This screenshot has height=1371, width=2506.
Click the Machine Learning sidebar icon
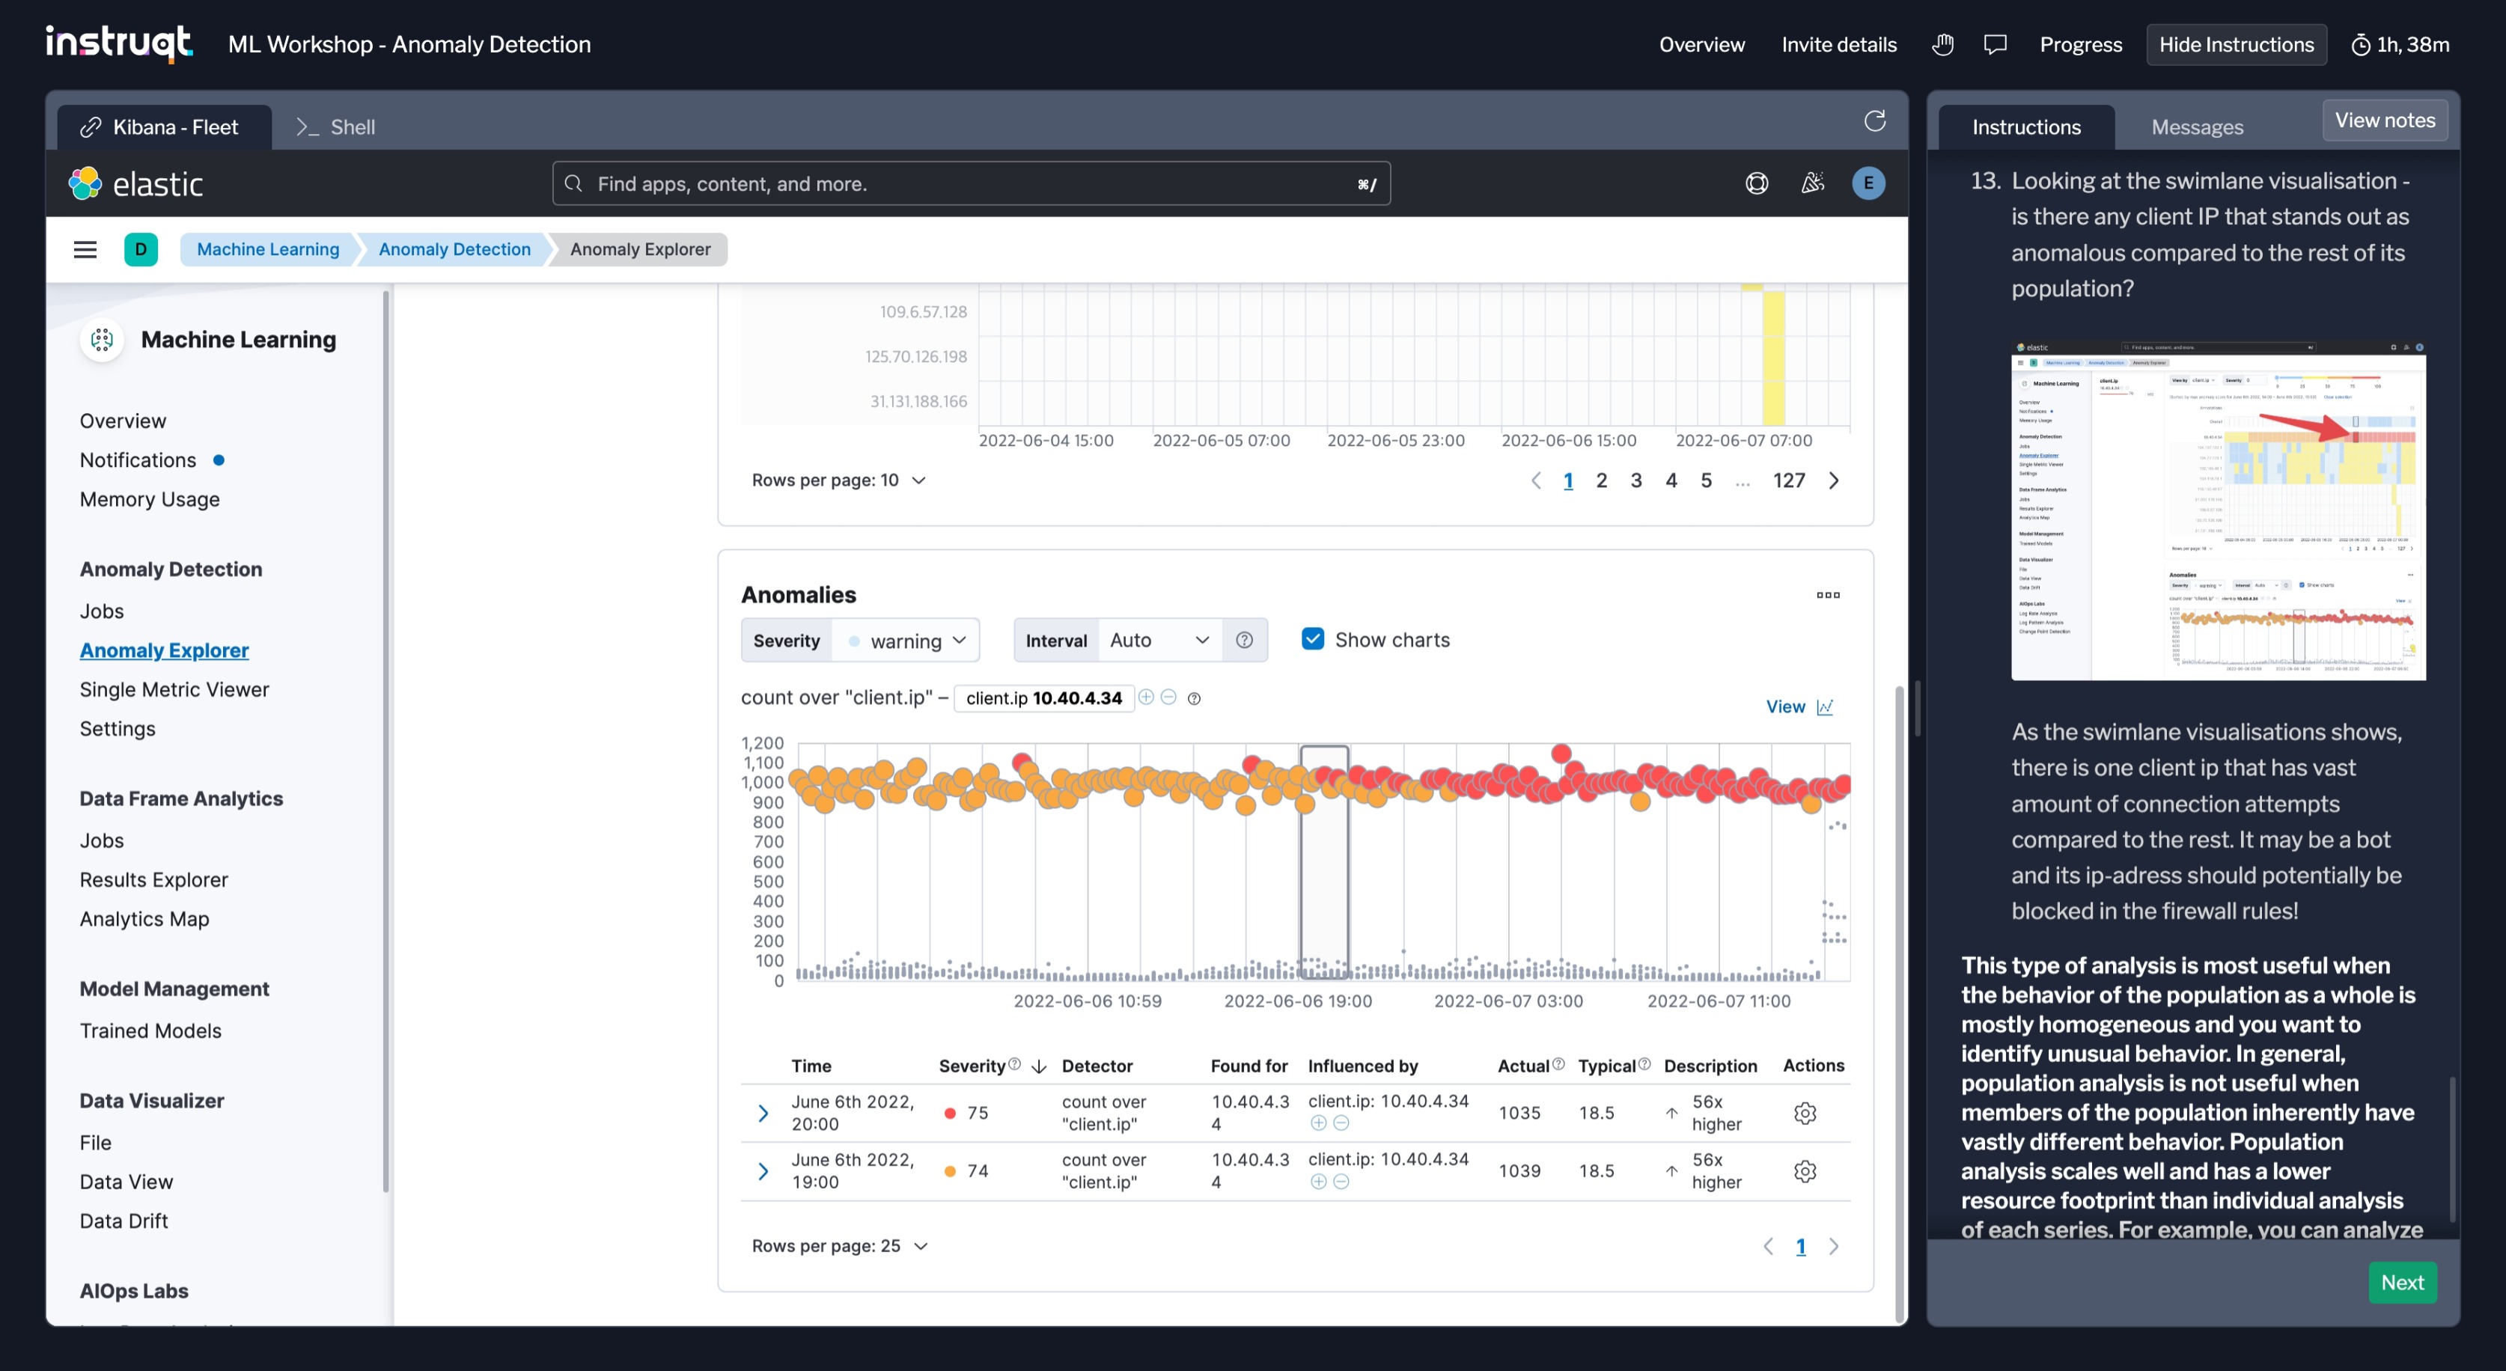(102, 339)
